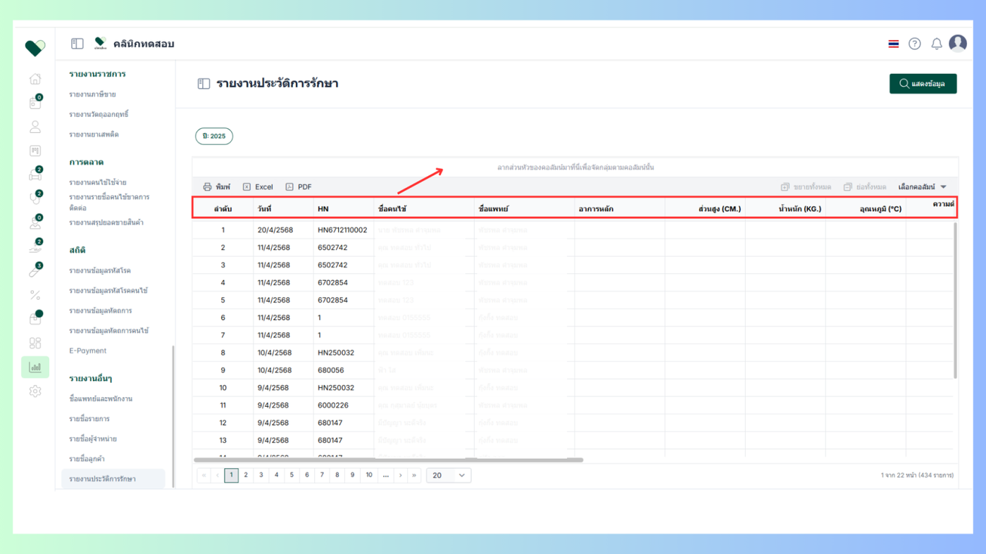Click the sidebar menu vertical scrollbar

click(x=173, y=415)
